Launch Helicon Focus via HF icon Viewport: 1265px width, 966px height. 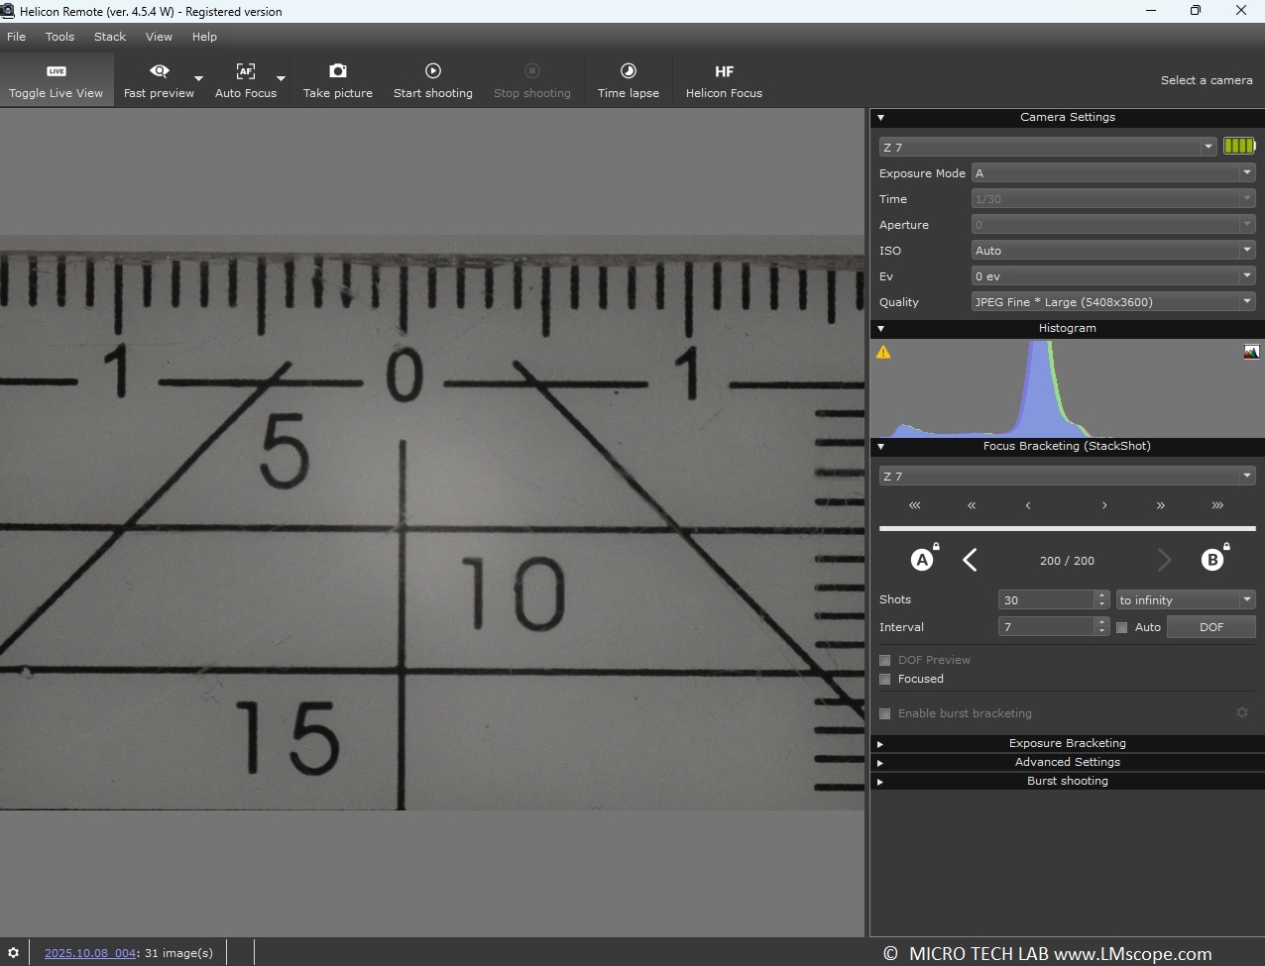click(x=724, y=79)
